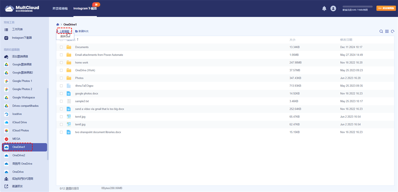Click the MEGA red icon
398x192 pixels.
[x=6, y=139]
